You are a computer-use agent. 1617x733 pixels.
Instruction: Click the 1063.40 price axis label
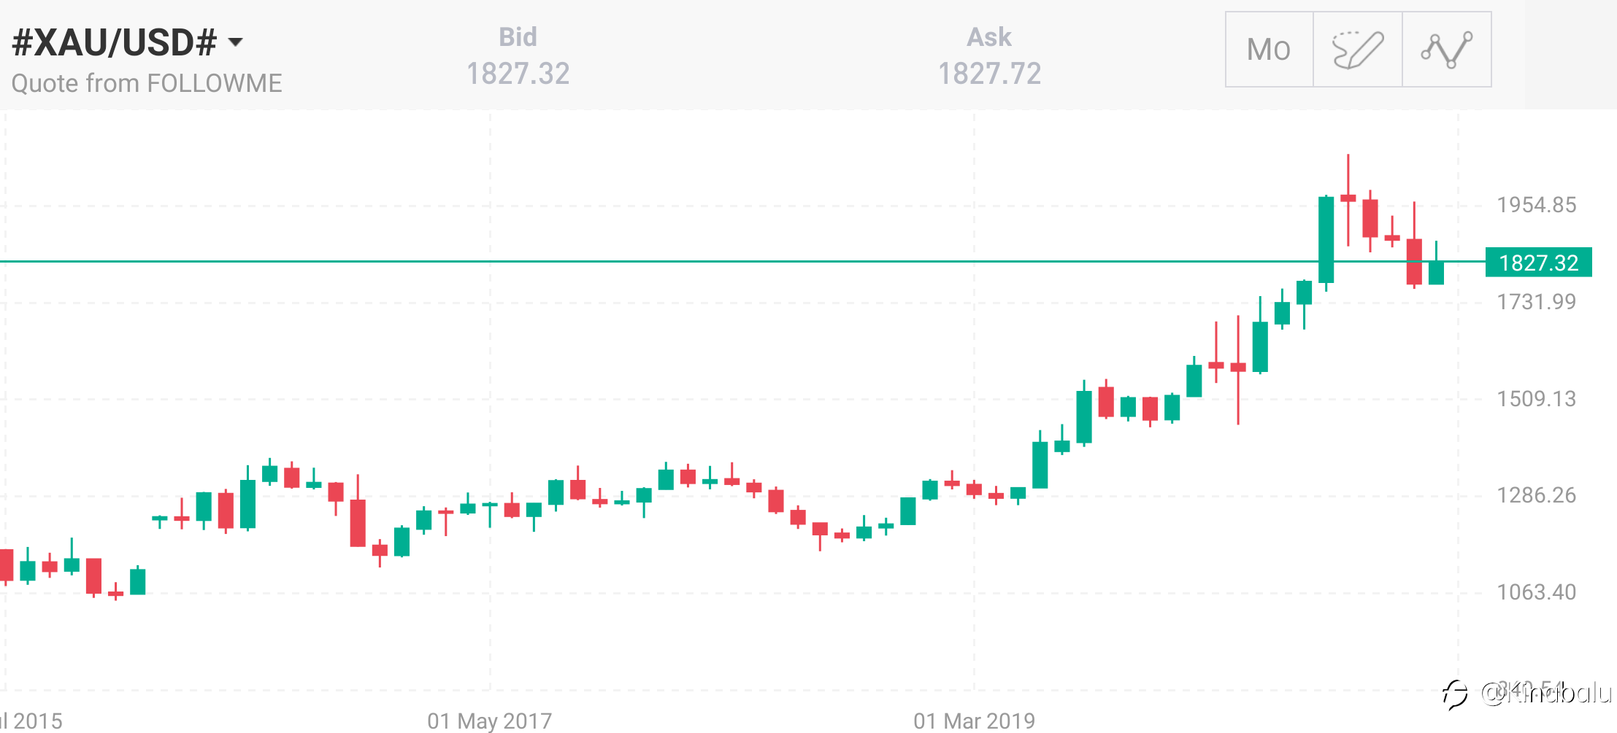point(1536,592)
